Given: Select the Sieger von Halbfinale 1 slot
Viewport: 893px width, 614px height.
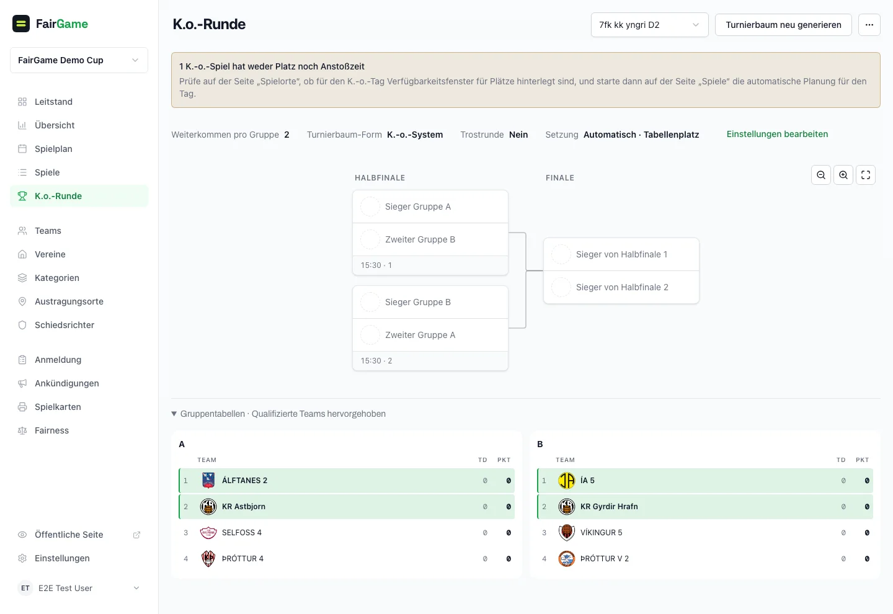Looking at the screenshot, I should (621, 254).
